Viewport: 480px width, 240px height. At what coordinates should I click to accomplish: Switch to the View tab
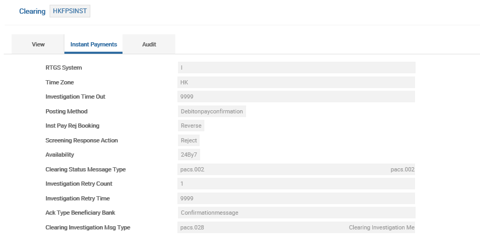coord(38,44)
